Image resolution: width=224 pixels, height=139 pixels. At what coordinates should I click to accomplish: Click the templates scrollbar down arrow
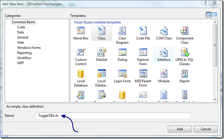click(215, 99)
